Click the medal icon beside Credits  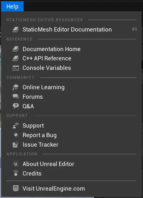coord(16,173)
